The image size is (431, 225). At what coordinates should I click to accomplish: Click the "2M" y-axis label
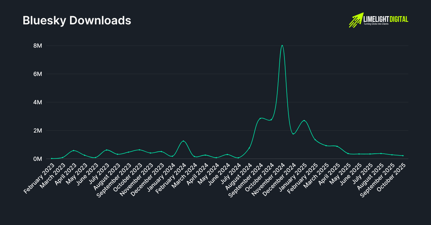(38, 130)
